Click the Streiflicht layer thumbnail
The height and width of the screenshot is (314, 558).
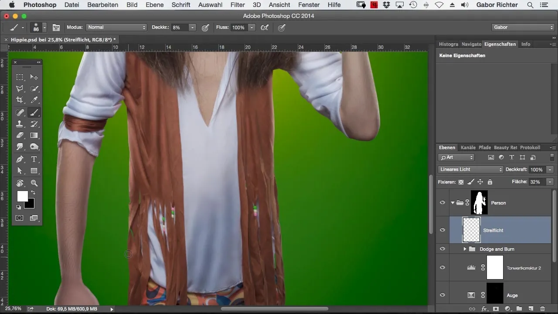pyautogui.click(x=471, y=230)
